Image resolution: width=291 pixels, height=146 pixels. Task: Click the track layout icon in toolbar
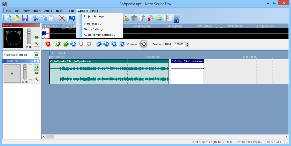169,18
